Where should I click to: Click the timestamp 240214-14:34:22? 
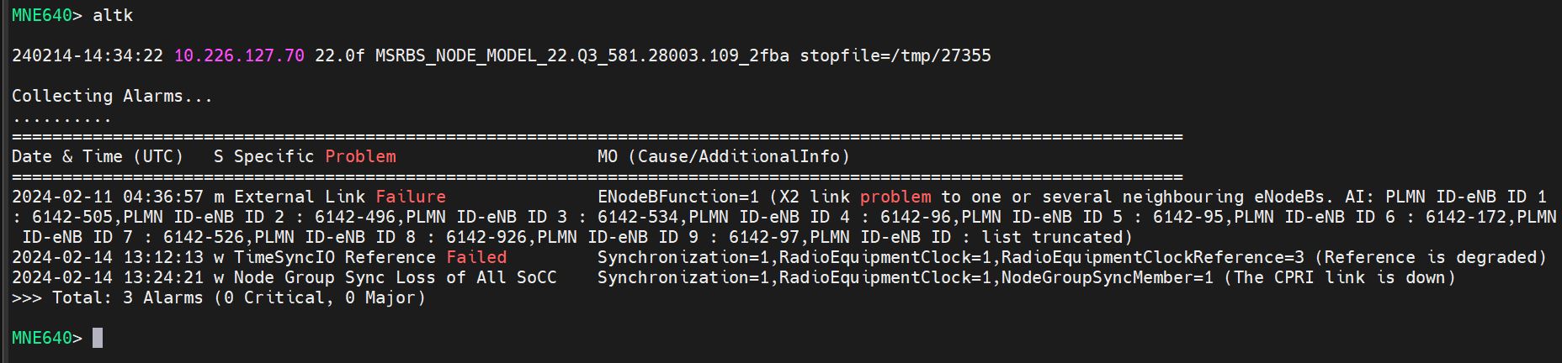88,55
